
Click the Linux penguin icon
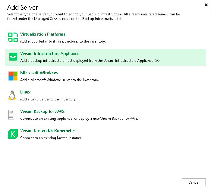(12, 95)
